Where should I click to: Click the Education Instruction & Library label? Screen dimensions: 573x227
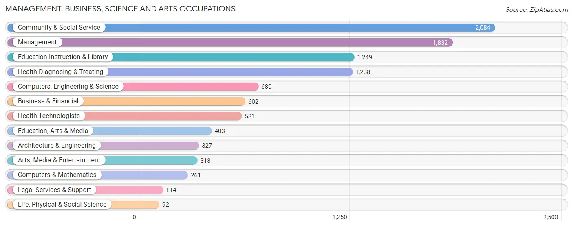pos(63,57)
